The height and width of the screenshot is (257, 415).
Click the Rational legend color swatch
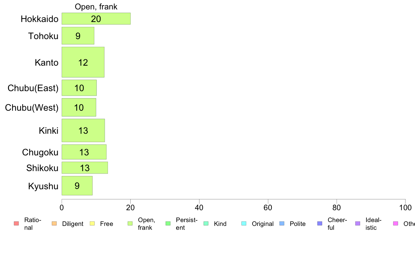16,223
